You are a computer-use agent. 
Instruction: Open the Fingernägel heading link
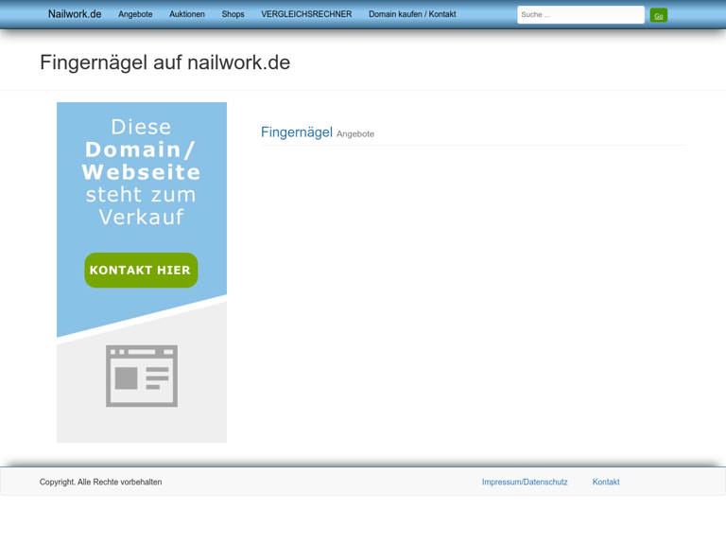point(297,132)
